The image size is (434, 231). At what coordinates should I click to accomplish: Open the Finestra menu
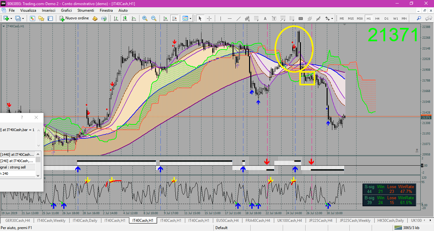pos(106,10)
